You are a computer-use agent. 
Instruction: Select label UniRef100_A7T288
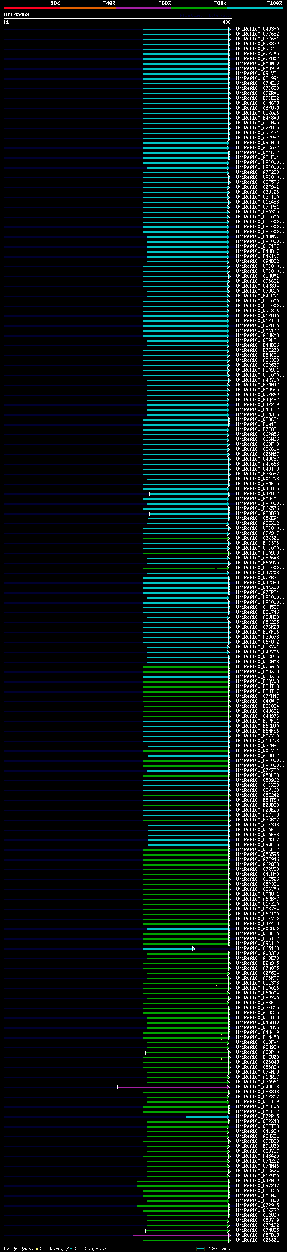pos(257,173)
